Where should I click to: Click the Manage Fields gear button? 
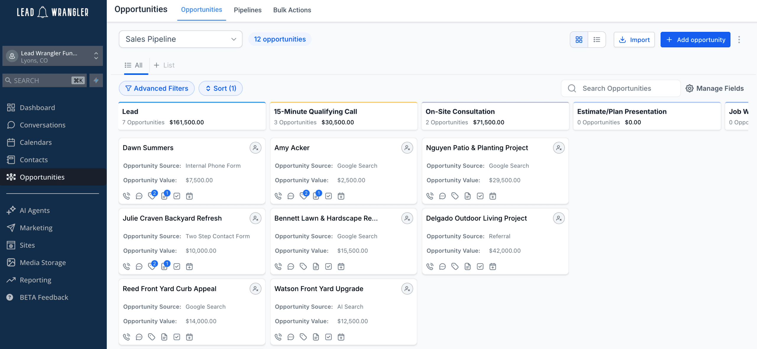click(714, 88)
